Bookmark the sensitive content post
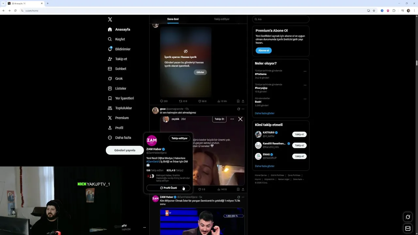418x235 pixels. (238, 101)
